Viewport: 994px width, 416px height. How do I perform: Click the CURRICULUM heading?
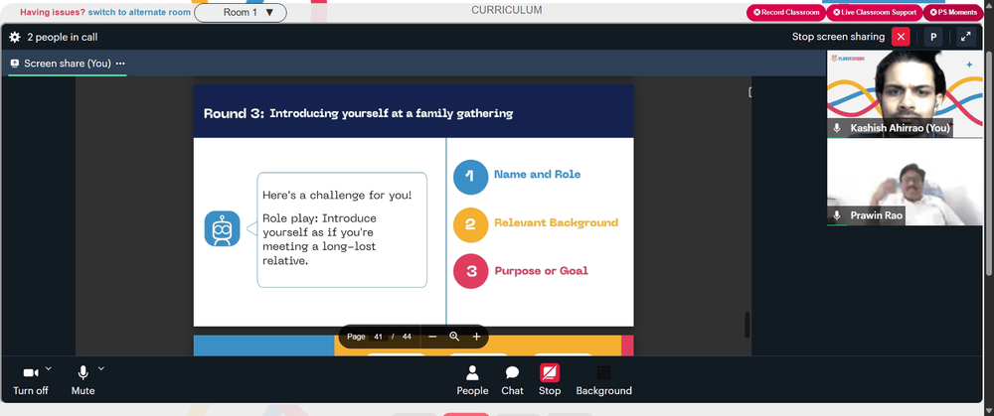coord(507,10)
